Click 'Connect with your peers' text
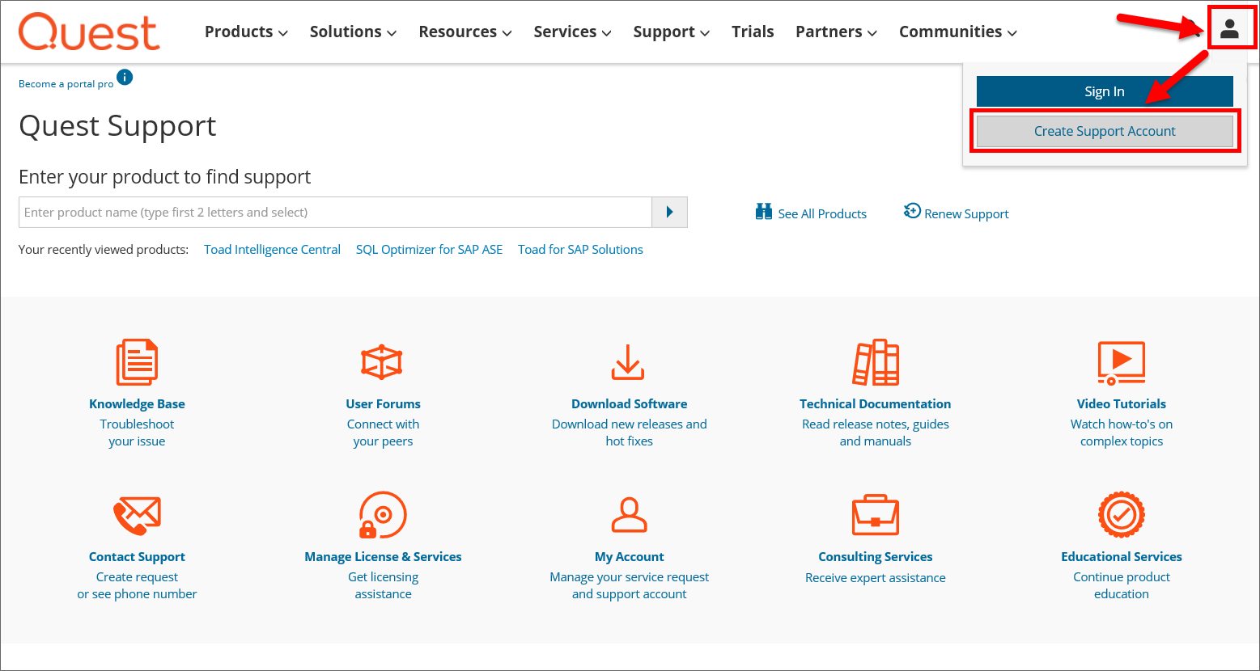This screenshot has height=671, width=1260. tap(383, 433)
